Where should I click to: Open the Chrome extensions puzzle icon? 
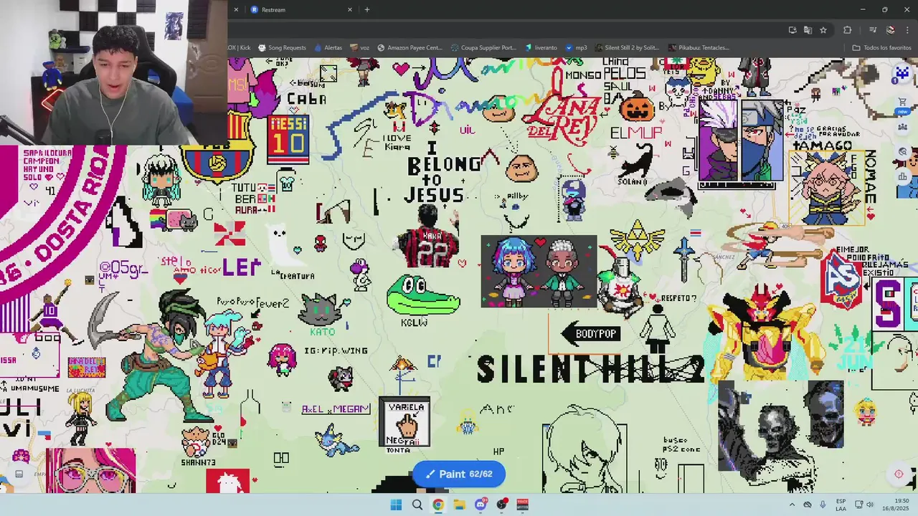tap(847, 30)
